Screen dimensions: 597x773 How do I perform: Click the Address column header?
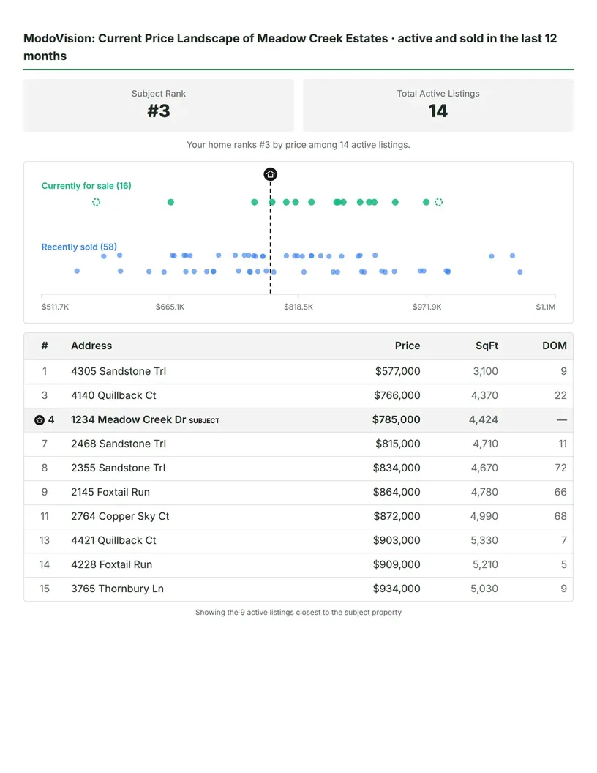click(x=91, y=346)
